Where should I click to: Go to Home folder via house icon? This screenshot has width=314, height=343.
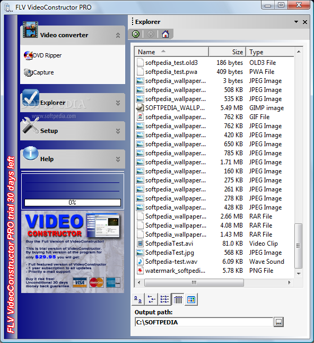[165, 34]
